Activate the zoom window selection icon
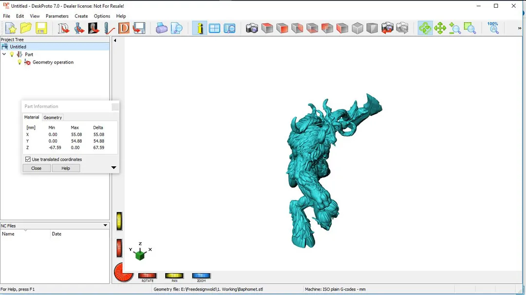Viewport: 526px width, 295px height. 470,28
